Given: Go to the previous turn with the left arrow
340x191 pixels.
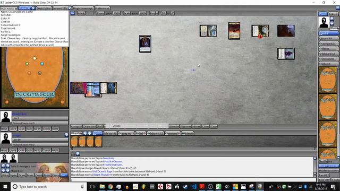Looking at the screenshot, I should (x=3, y=166).
